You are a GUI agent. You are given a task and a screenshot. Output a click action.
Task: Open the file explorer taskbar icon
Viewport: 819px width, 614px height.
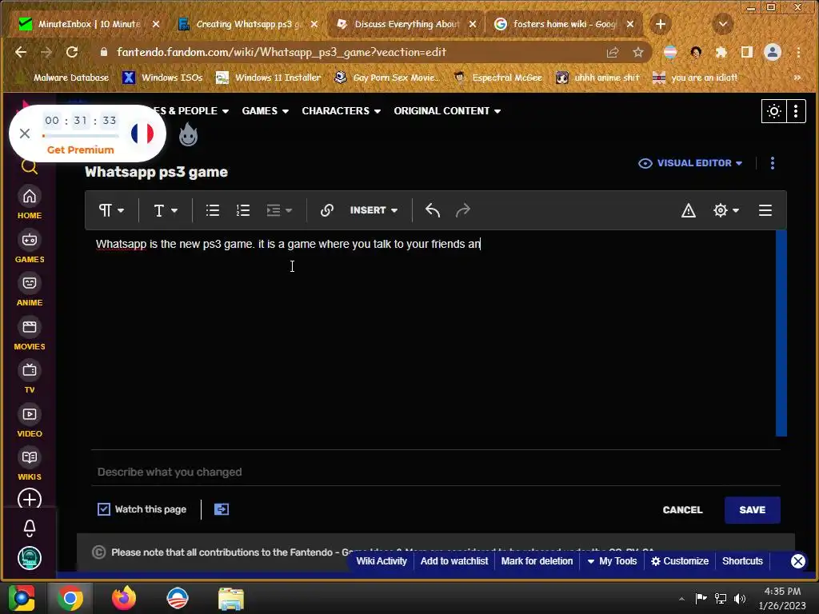point(230,598)
